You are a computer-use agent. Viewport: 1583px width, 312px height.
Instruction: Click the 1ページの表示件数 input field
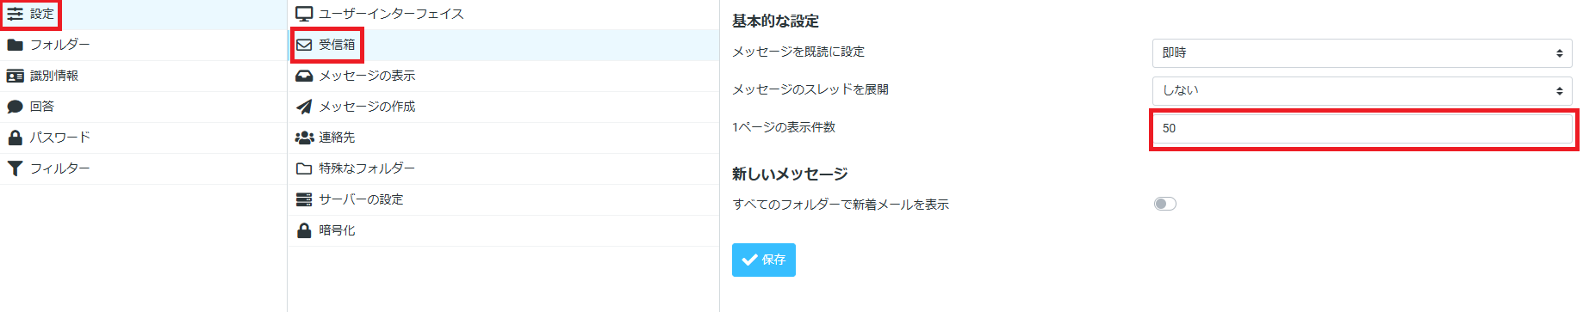[x=1362, y=128]
